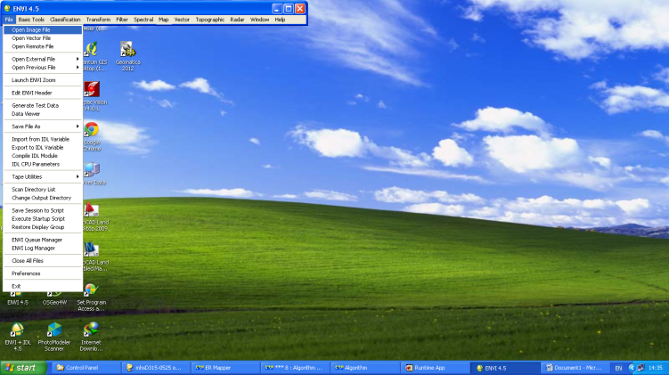Launch ENVI Zoom from the menu

click(43, 80)
